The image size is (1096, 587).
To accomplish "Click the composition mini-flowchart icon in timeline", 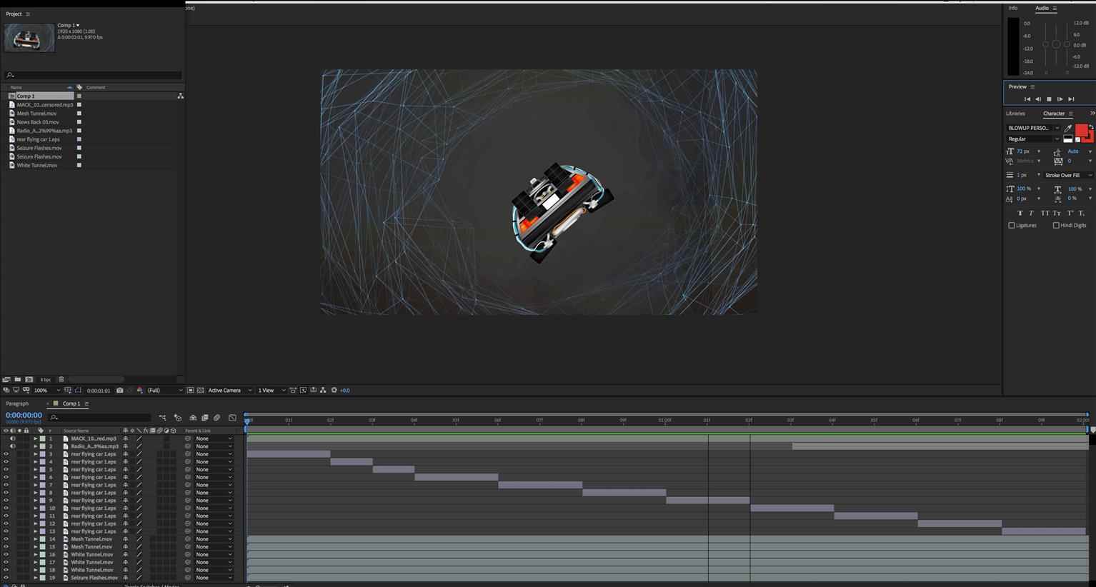I will (163, 418).
